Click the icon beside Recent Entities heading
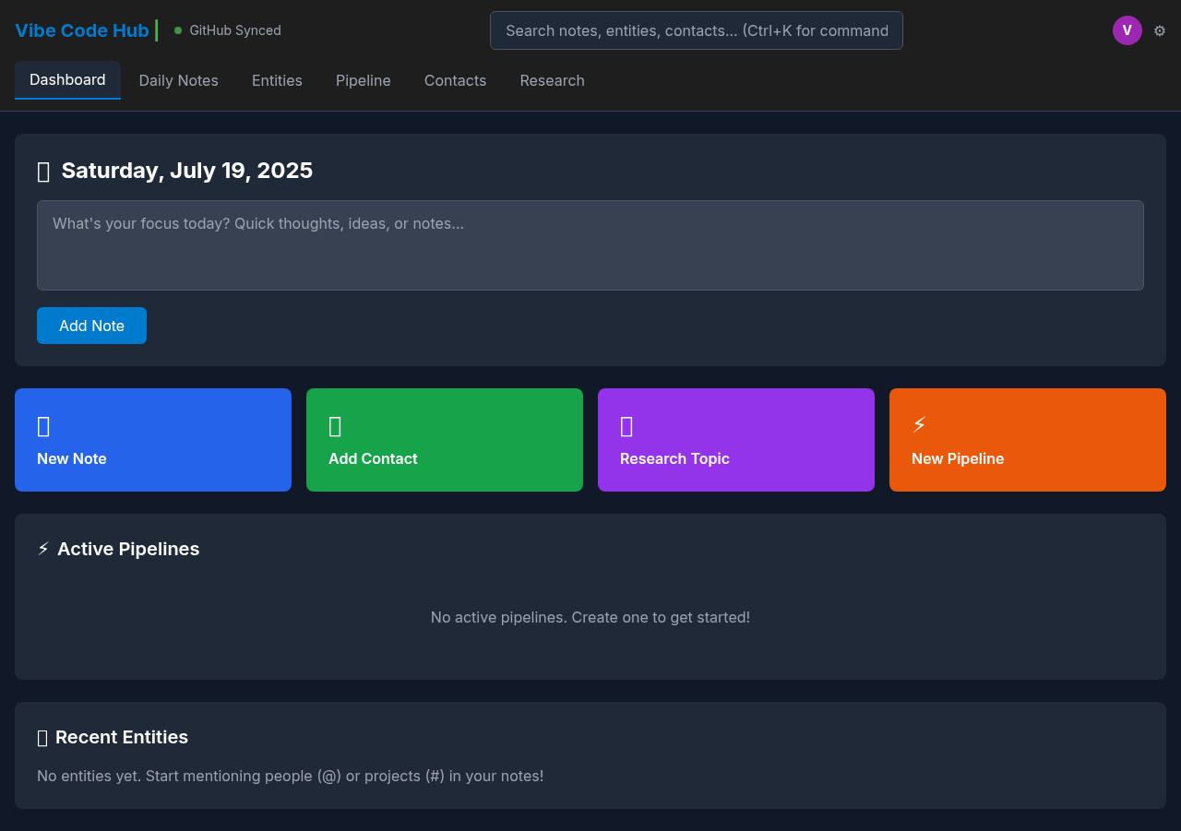Screen dimensions: 1181x831 tap(42, 737)
